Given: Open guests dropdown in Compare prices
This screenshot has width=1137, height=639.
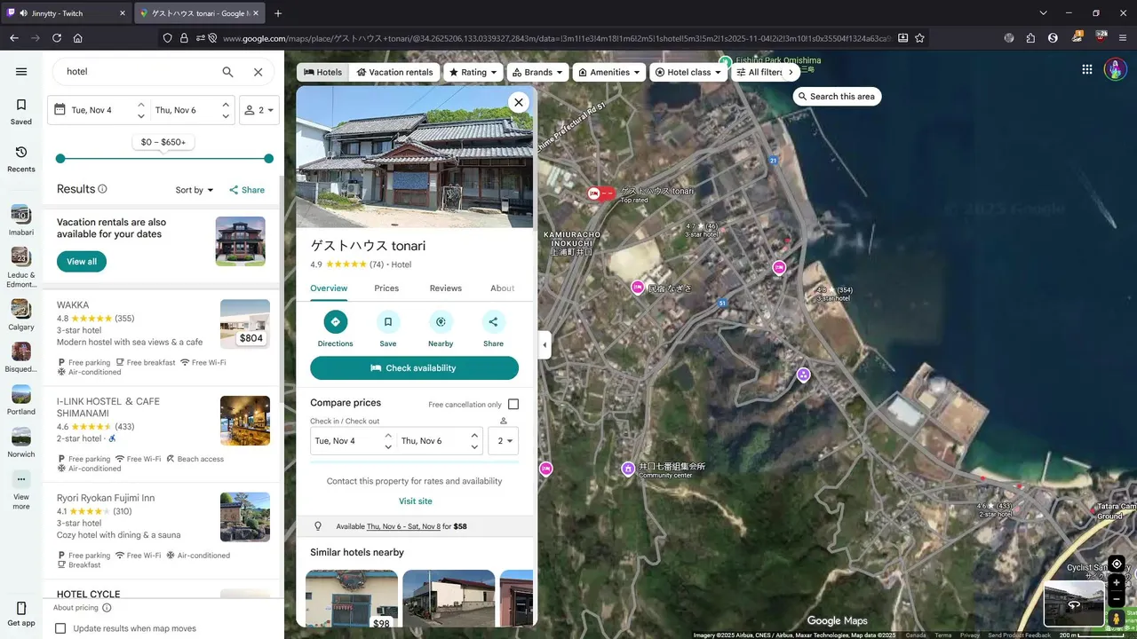Looking at the screenshot, I should 504,441.
